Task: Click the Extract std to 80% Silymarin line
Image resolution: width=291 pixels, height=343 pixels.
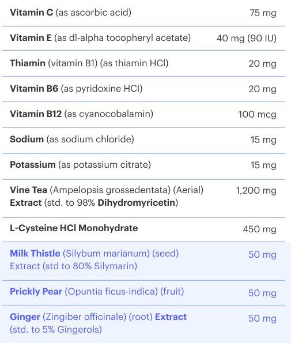Action: [x=73, y=266]
